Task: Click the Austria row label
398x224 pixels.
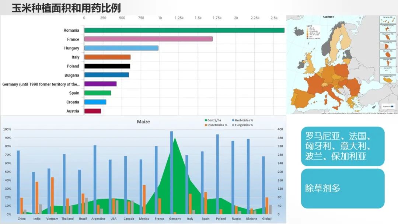Action: (x=73, y=111)
